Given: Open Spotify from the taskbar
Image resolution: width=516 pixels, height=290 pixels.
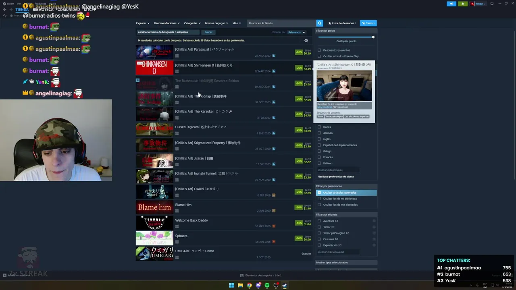Looking at the screenshot, I should pyautogui.click(x=267, y=285).
